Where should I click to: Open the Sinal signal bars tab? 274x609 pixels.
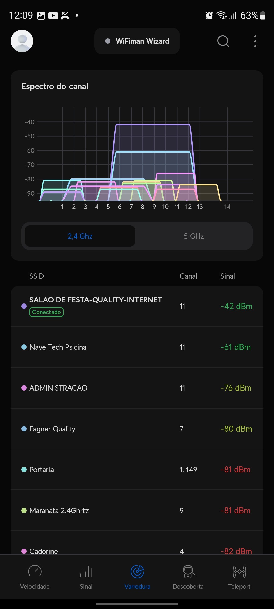(86, 577)
